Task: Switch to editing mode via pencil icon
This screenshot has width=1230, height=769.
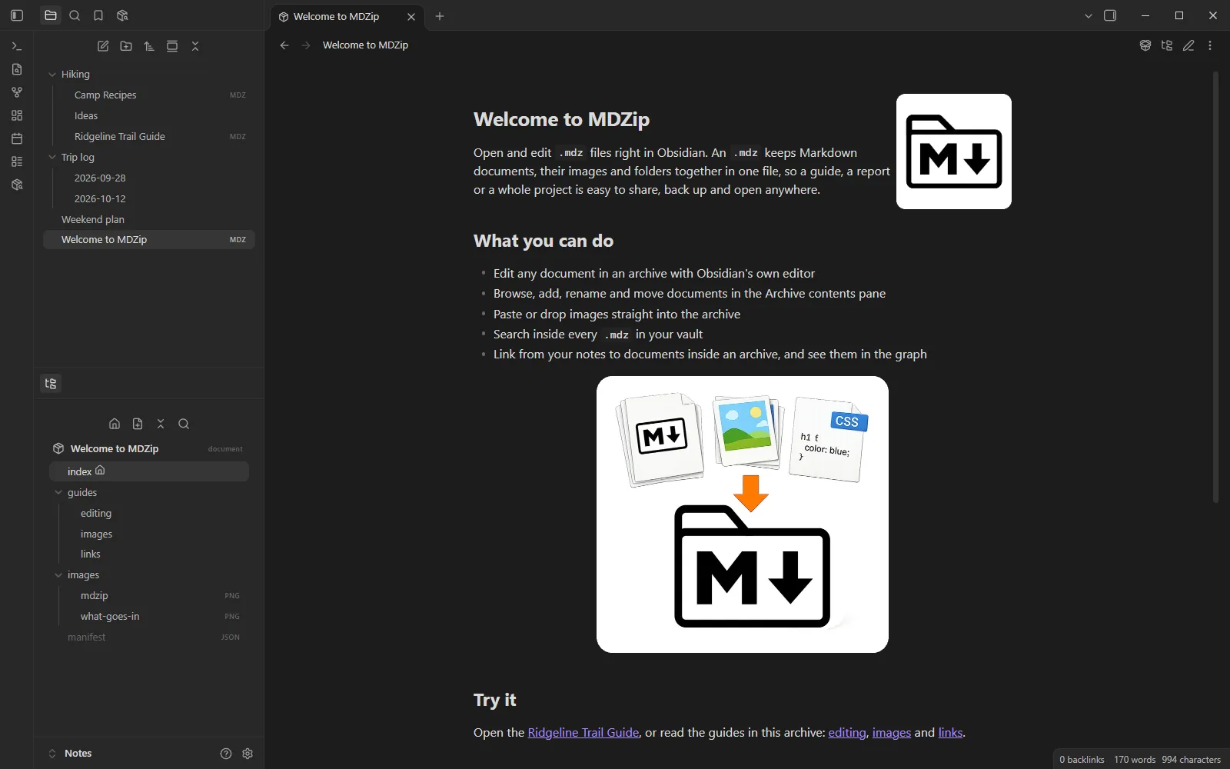Action: (1188, 45)
